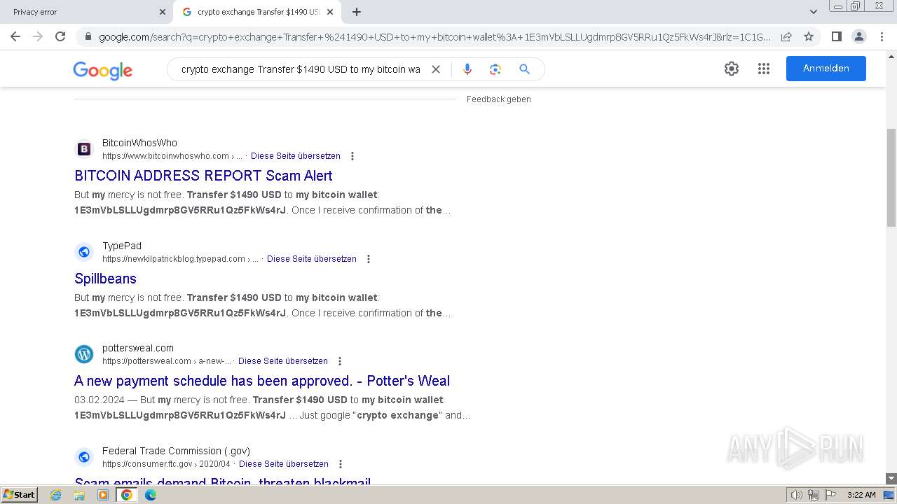897x504 pixels.
Task: Click the 3:22 AM system clock
Action: 861,495
